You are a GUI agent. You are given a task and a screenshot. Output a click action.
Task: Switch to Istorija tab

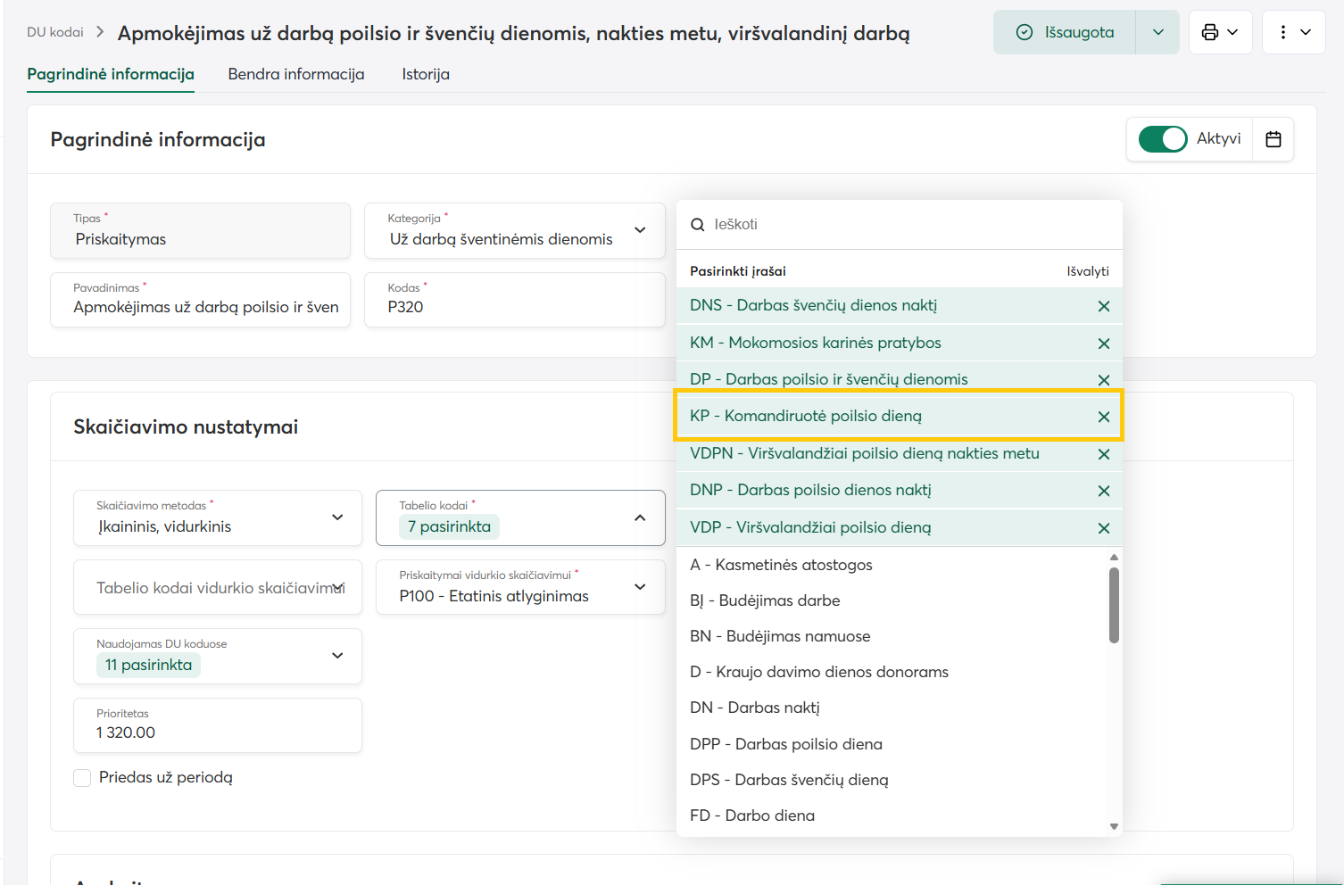pos(426,74)
